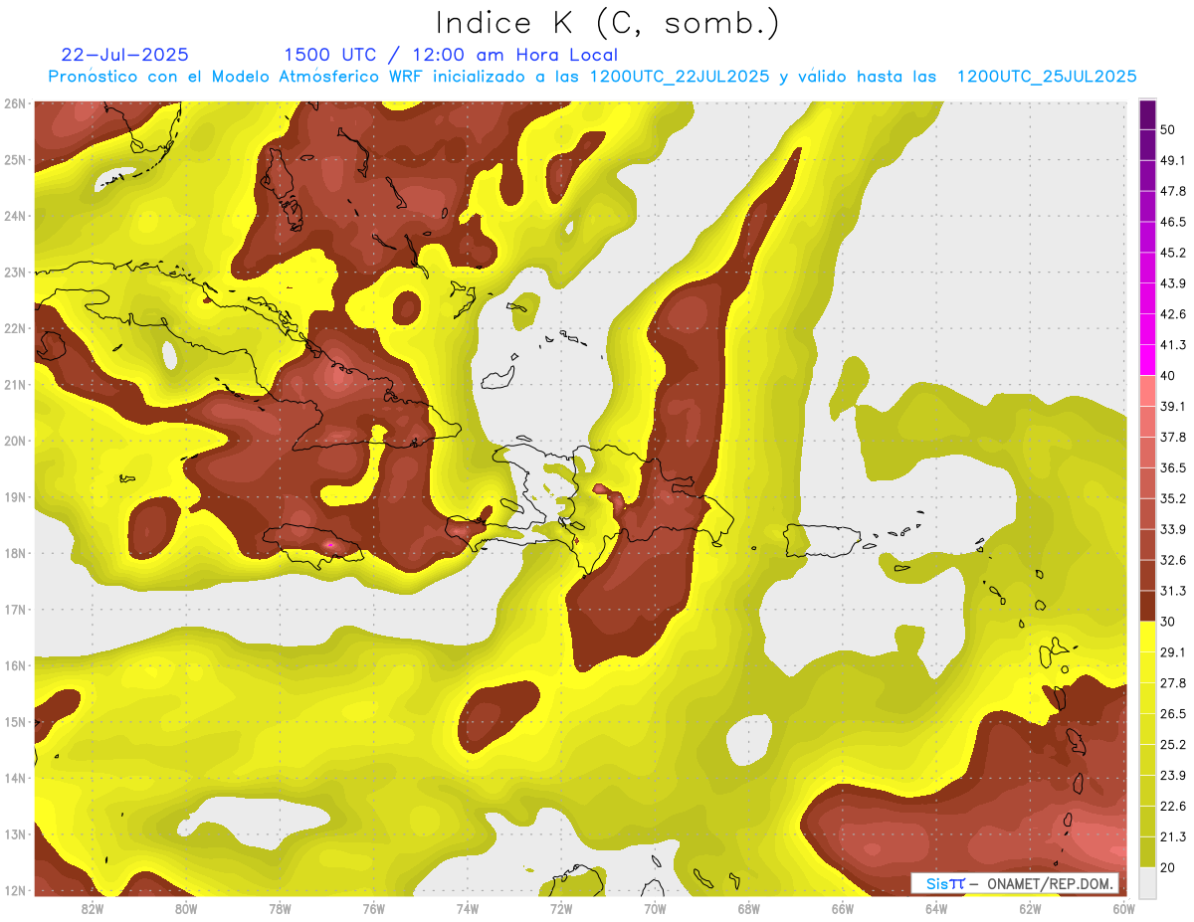The width and height of the screenshot is (1194, 922).
Task: Click the 17N latitude label
Action: [x=15, y=610]
